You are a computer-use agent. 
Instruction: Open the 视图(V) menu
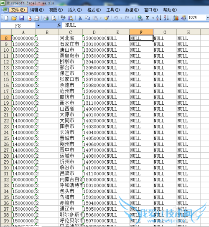point(56,10)
